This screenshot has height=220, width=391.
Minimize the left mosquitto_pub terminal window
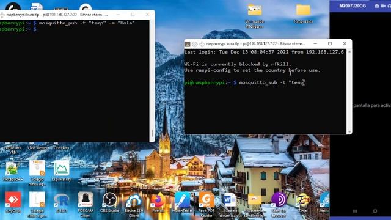118,15
